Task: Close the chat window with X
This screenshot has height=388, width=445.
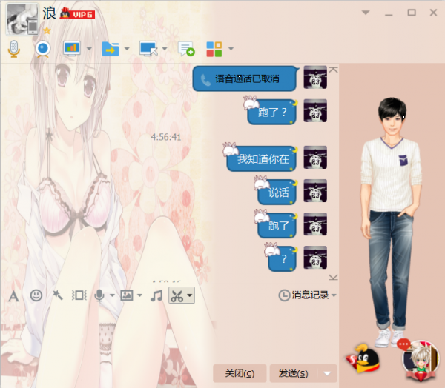Action: (x=433, y=13)
